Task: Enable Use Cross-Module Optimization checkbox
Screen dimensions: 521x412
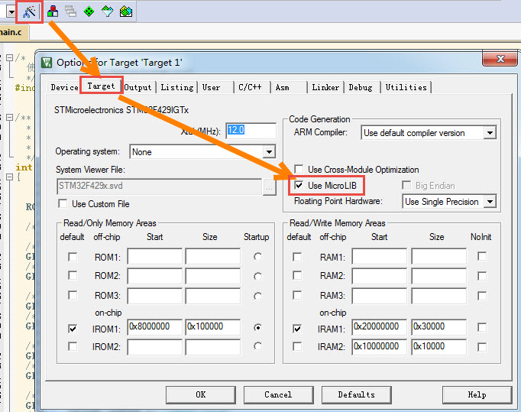Action: (299, 169)
